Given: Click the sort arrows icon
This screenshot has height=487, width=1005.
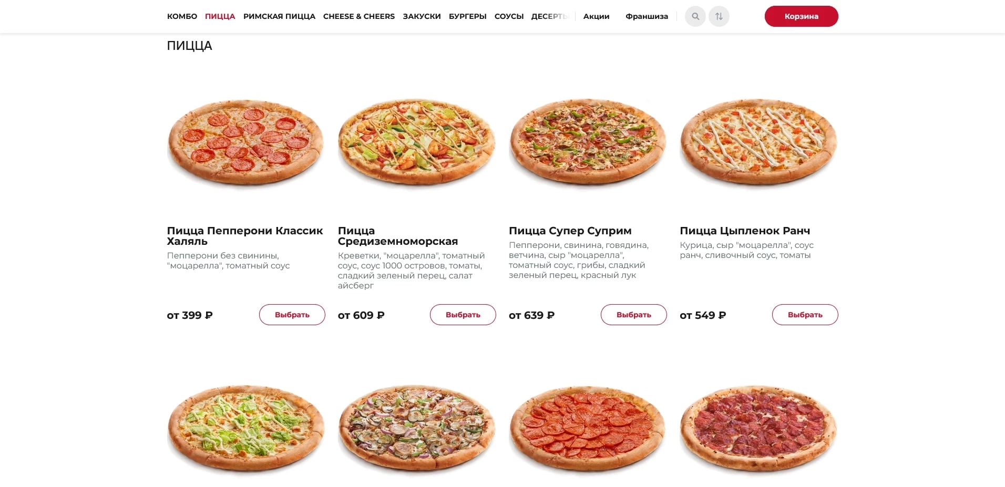Looking at the screenshot, I should click(719, 16).
